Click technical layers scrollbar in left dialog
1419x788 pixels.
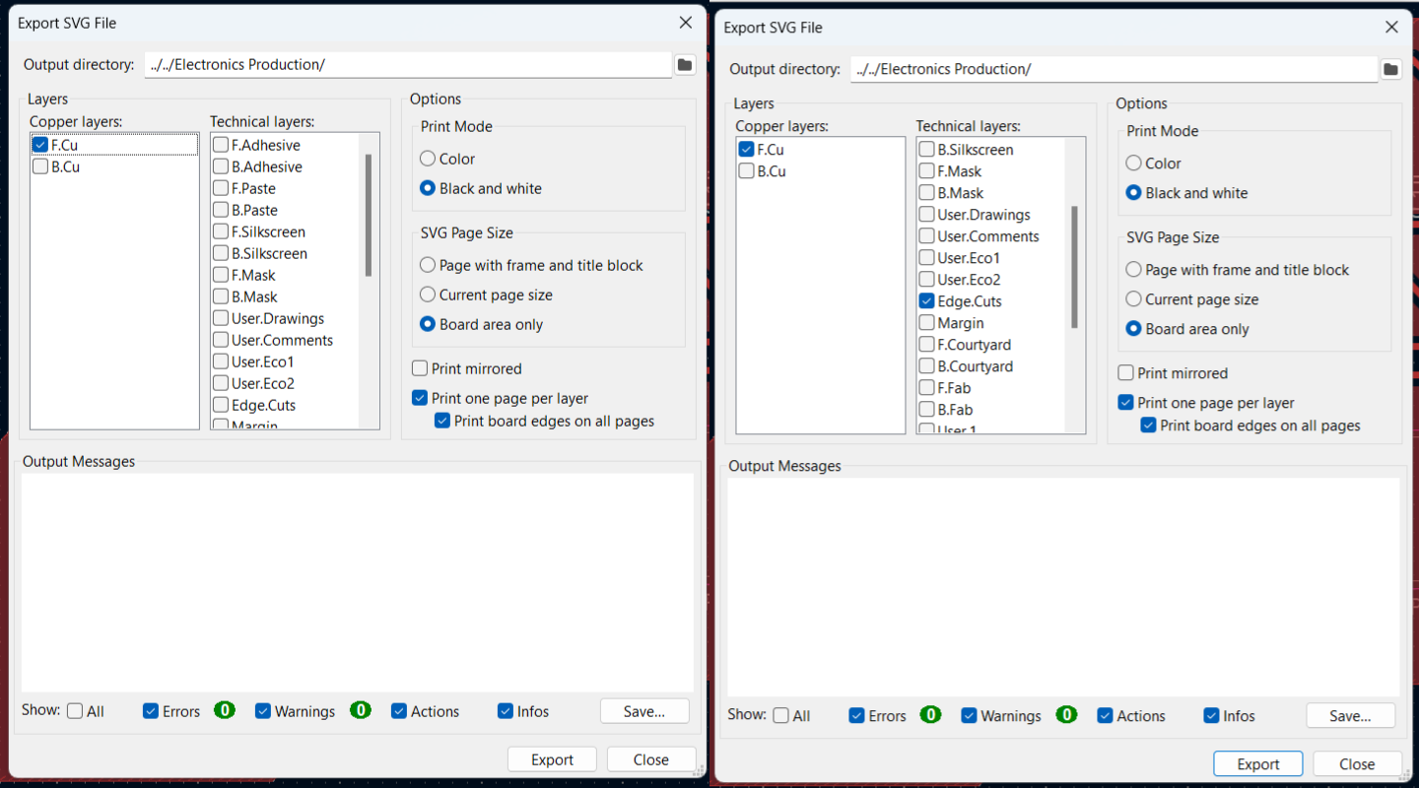[369, 215]
